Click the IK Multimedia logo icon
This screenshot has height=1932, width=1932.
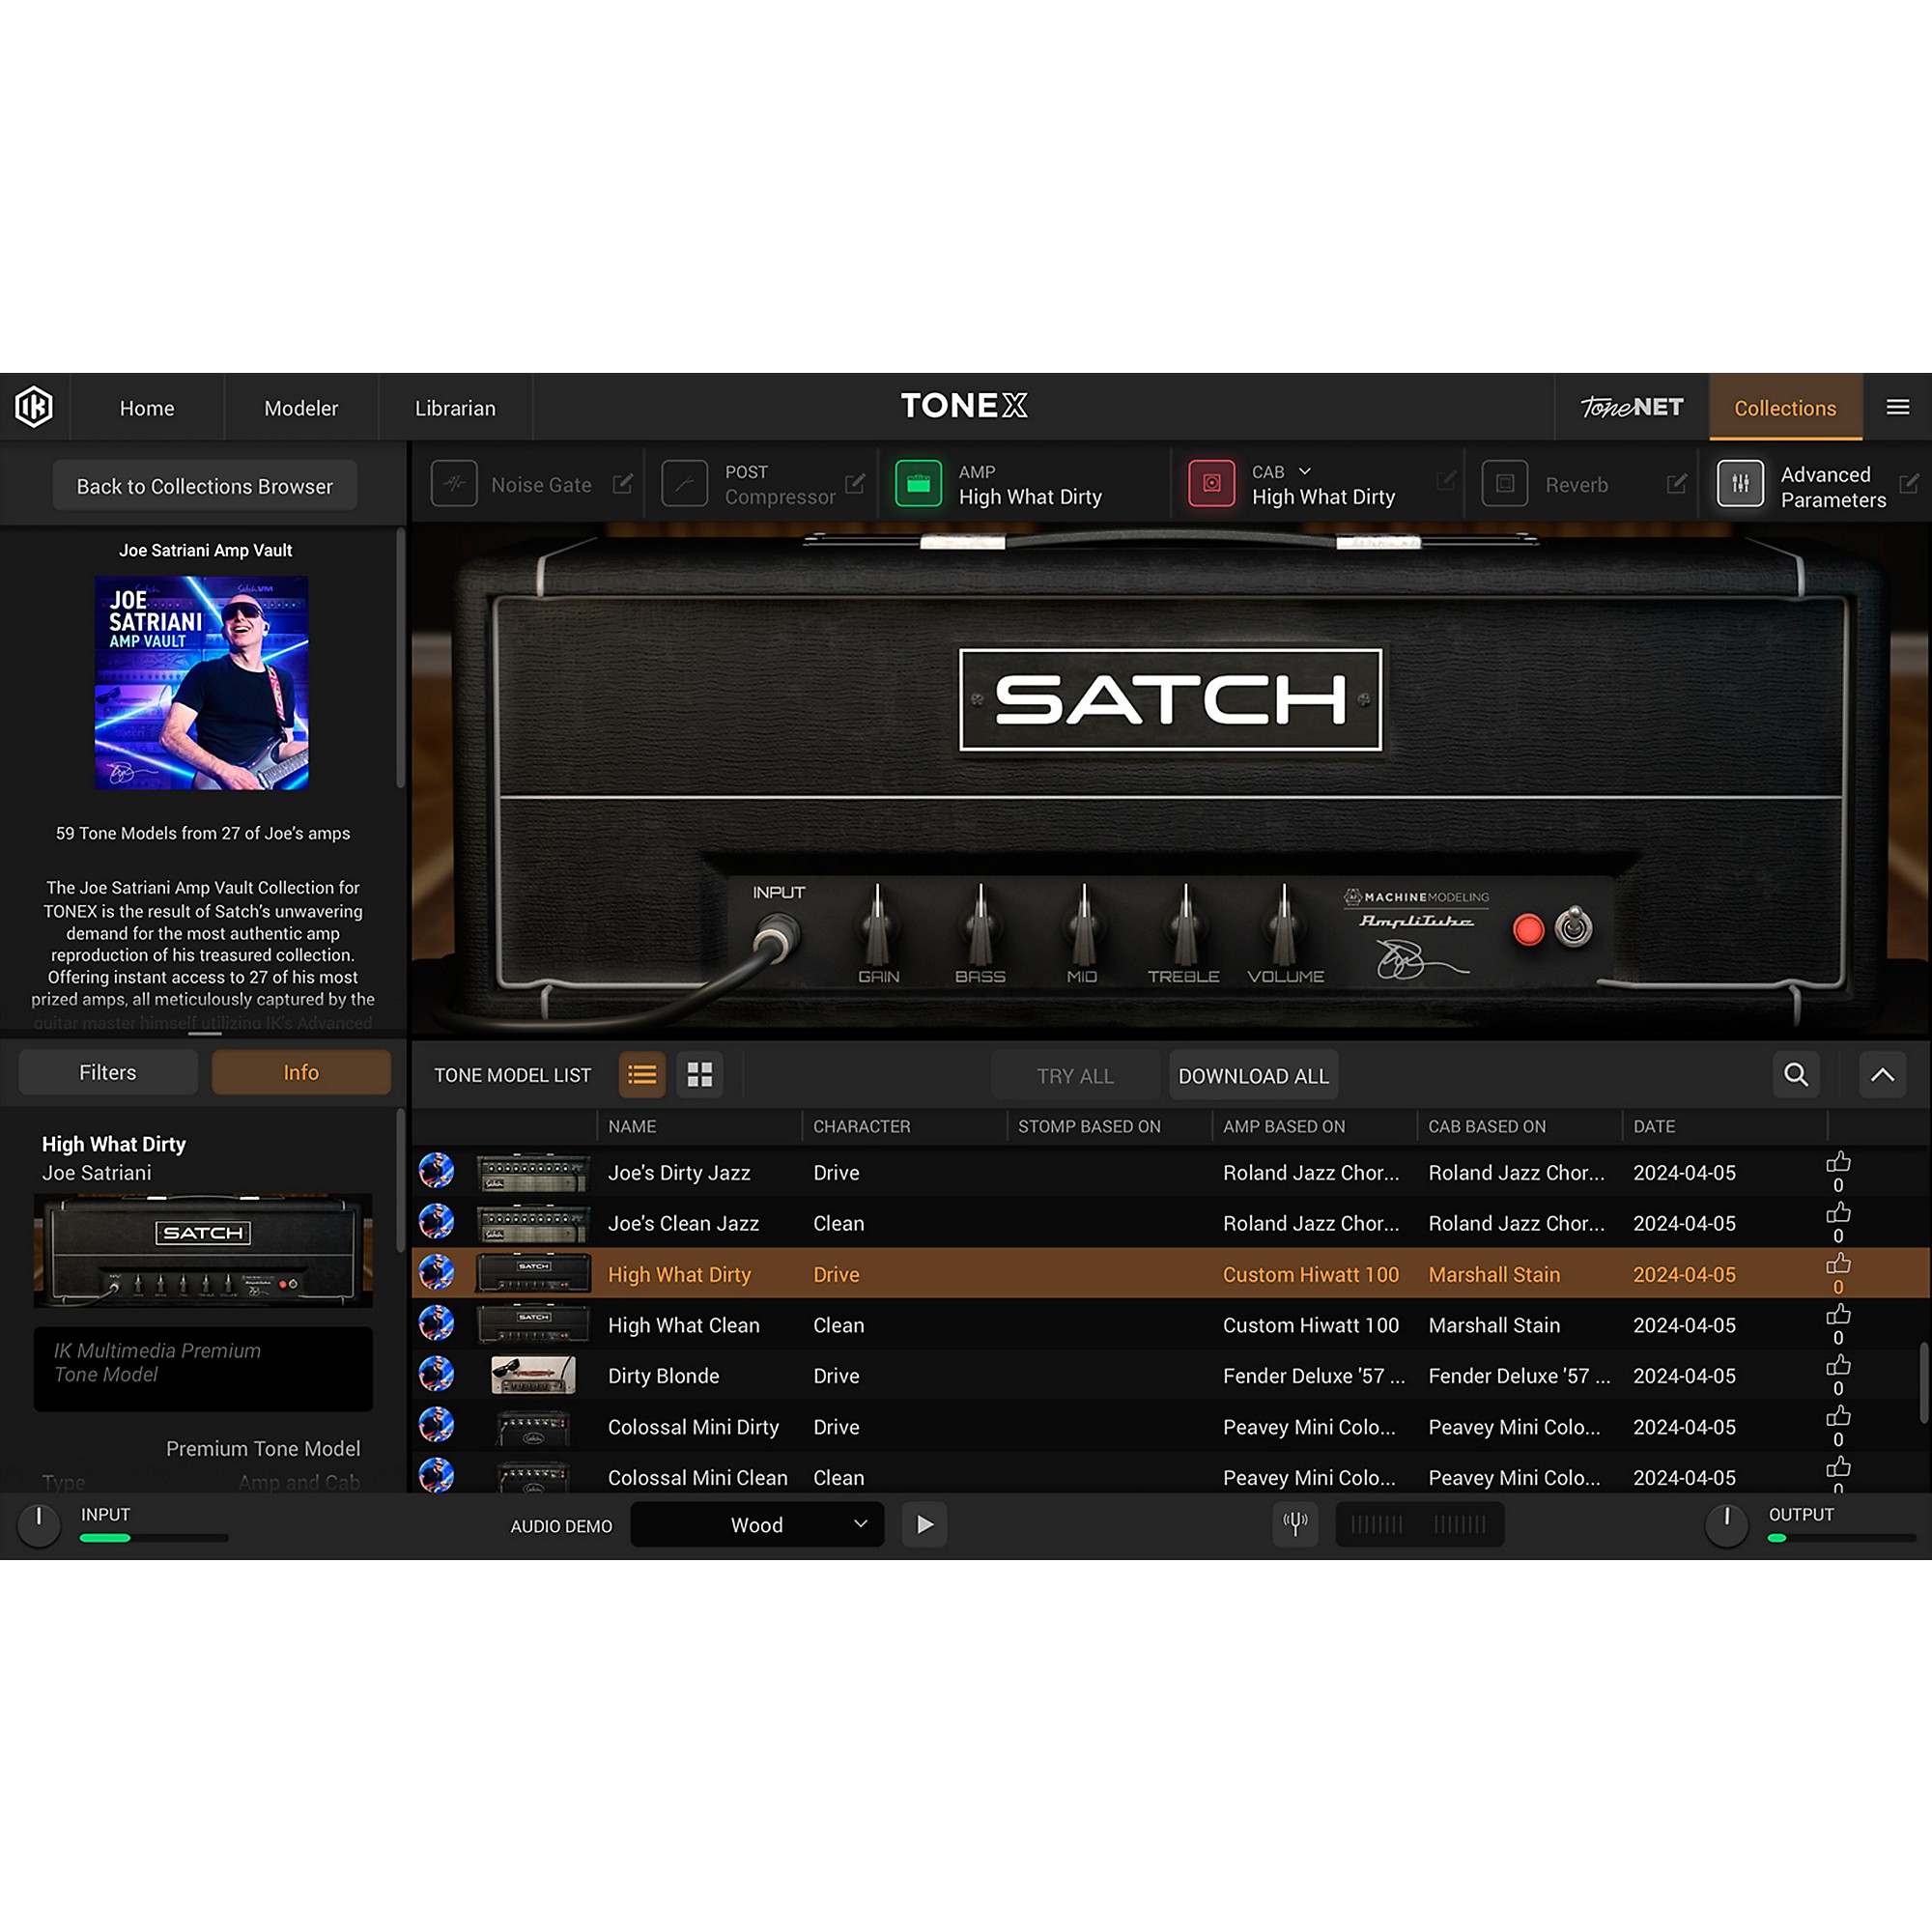(34, 407)
